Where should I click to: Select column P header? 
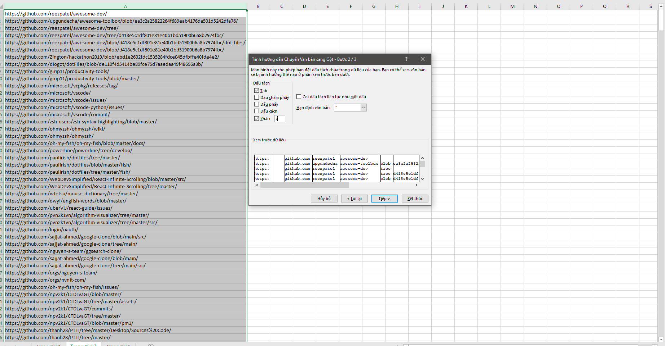tap(582, 6)
